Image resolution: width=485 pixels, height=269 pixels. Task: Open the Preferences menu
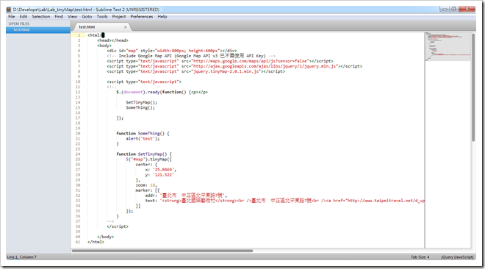[142, 16]
